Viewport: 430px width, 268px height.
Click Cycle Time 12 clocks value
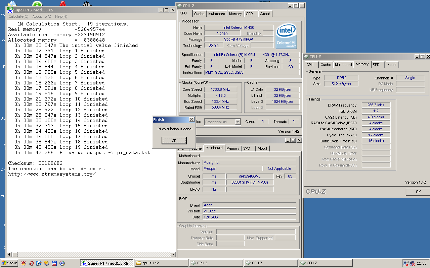coord(376,135)
